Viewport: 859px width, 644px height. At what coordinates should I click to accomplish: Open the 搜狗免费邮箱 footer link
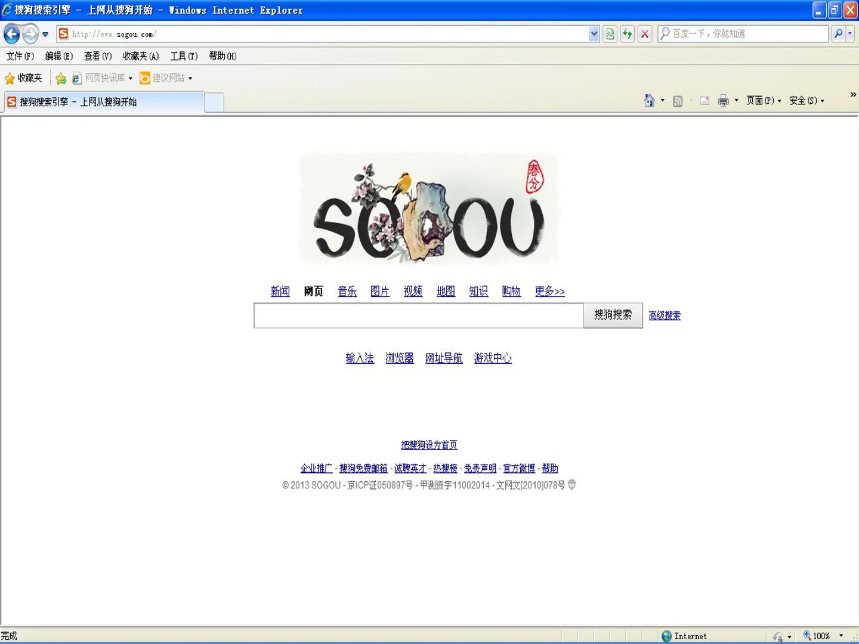pyautogui.click(x=363, y=469)
